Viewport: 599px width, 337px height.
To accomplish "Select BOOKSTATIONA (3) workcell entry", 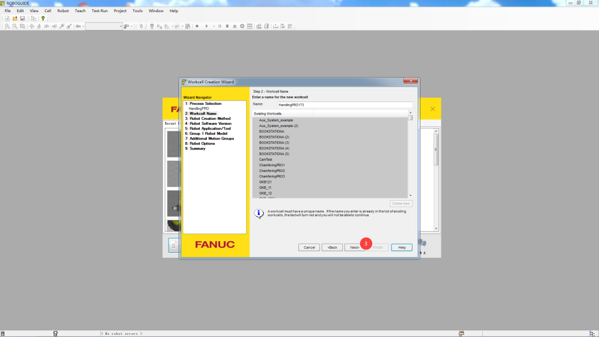I will pyautogui.click(x=275, y=142).
